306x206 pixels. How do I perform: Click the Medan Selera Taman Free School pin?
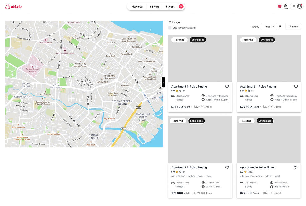(x=22, y=135)
